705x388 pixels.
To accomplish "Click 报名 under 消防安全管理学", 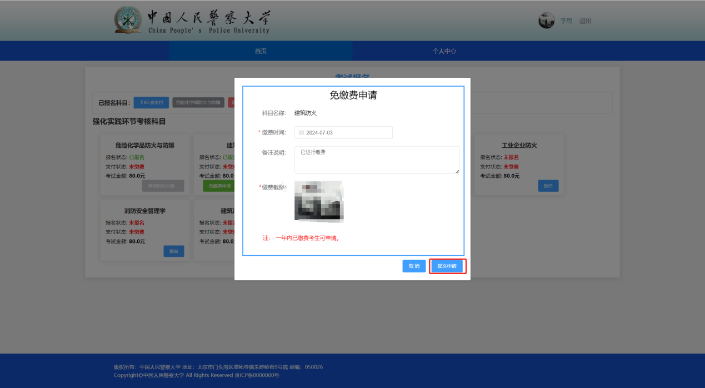I will point(173,251).
